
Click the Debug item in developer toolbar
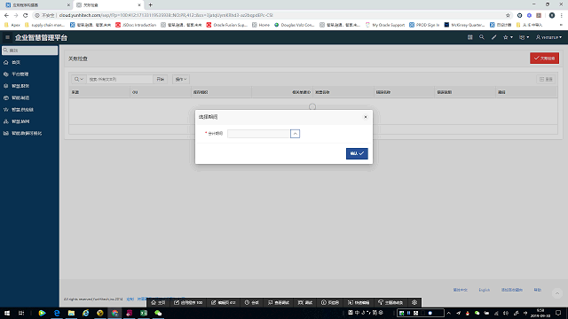[x=305, y=303]
